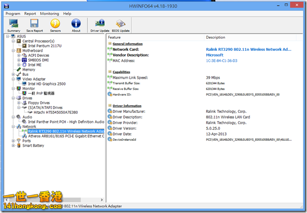Expand the Smart Battery node
The height and width of the screenshot is (213, 307).
tap(13, 145)
